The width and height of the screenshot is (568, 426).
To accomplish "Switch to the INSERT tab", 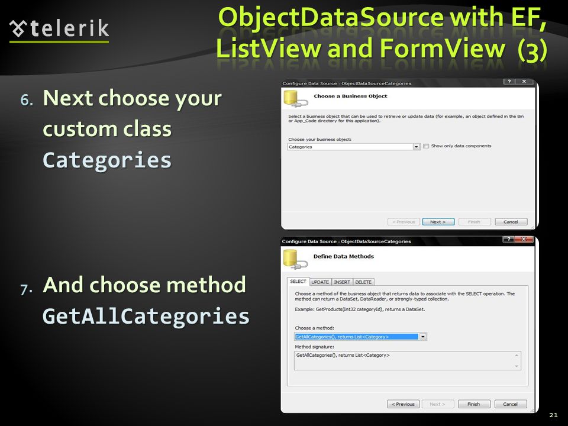I will point(342,282).
